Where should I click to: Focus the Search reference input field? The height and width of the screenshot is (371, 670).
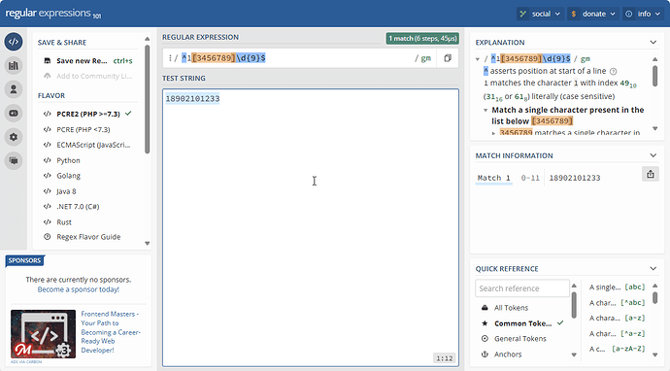522,288
